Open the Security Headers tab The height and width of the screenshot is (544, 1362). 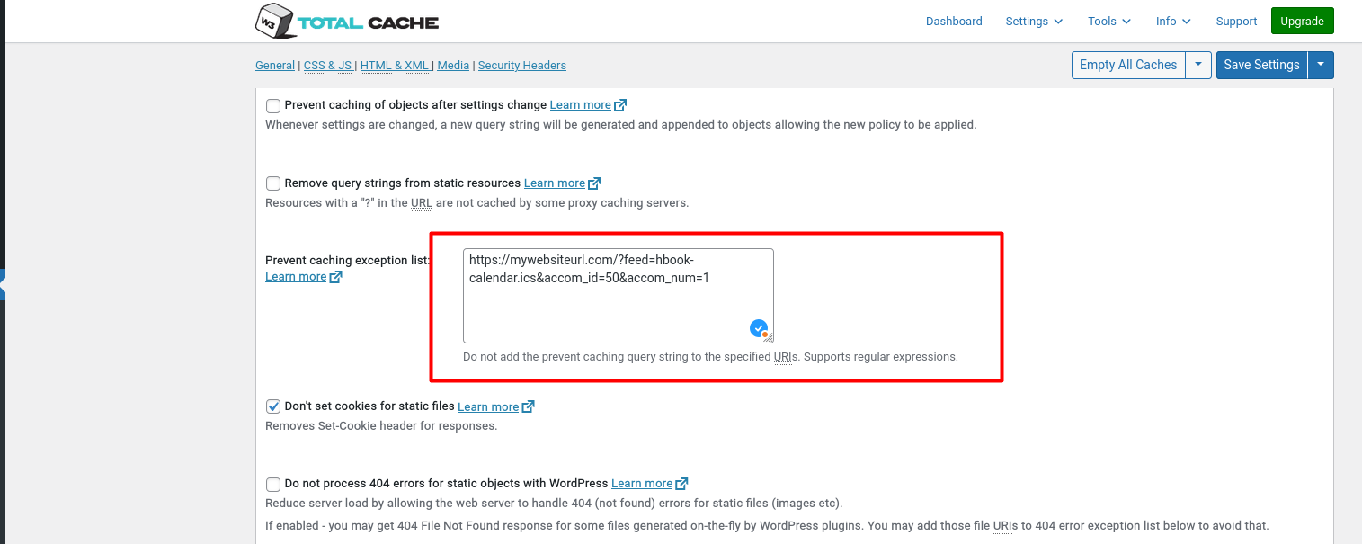(x=521, y=65)
